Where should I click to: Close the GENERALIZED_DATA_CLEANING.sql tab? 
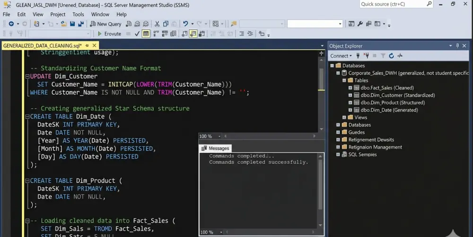click(x=95, y=45)
